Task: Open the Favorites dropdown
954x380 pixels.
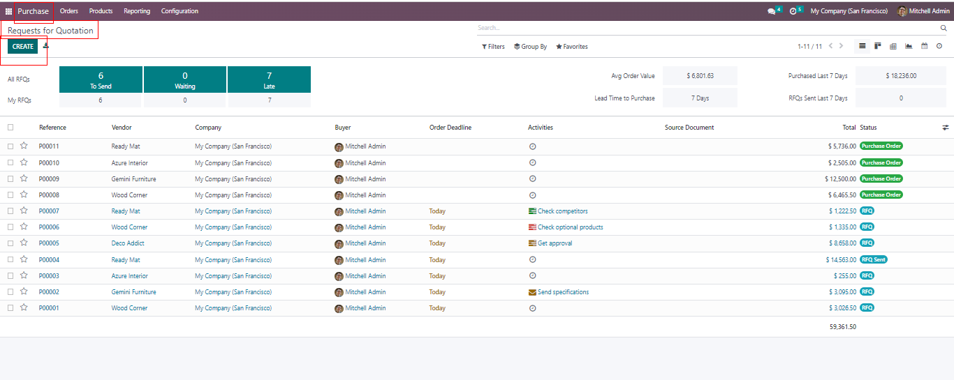Action: [571, 47]
